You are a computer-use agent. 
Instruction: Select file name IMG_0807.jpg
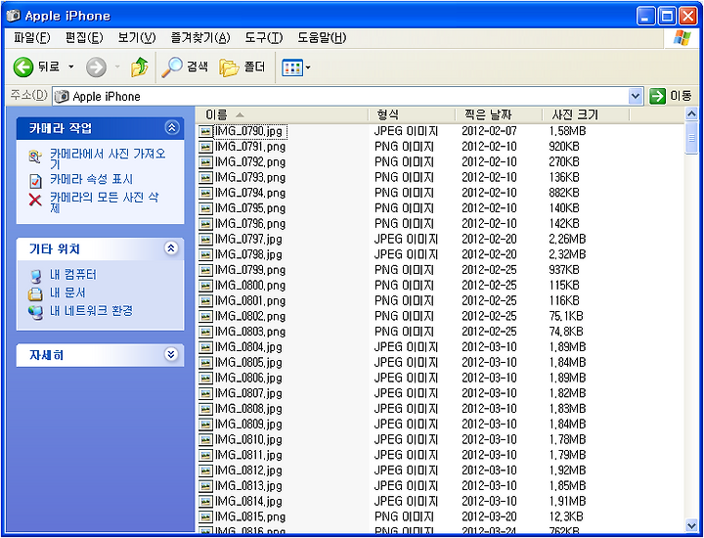tap(248, 393)
